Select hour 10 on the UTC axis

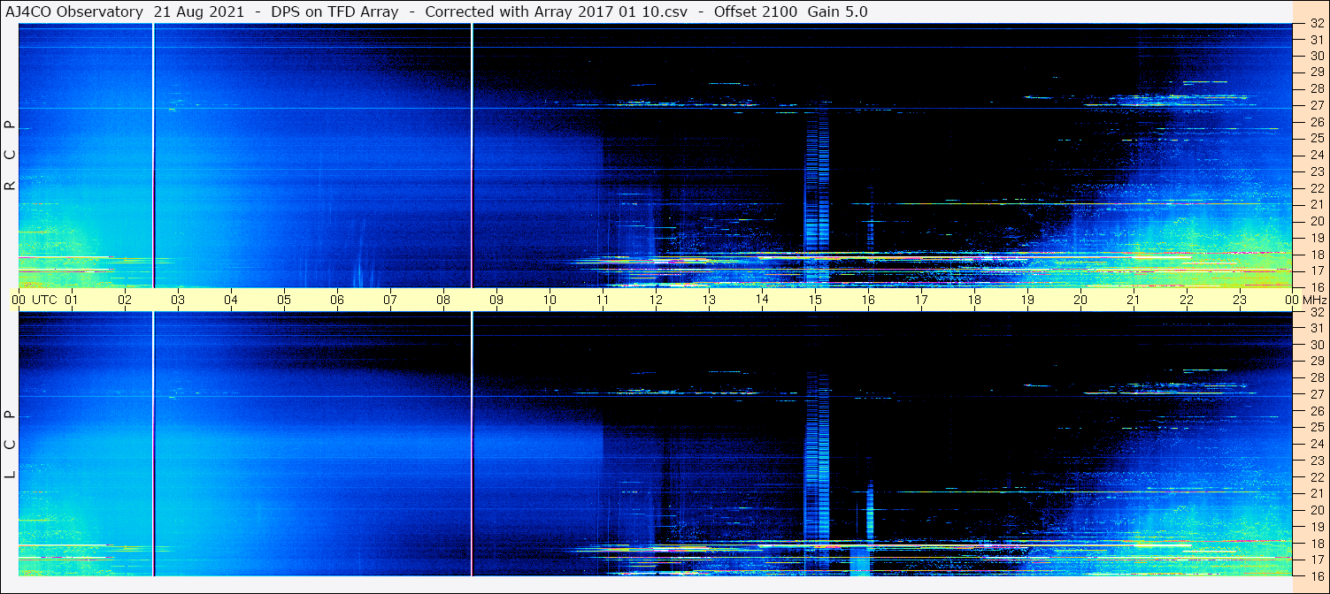[x=550, y=300]
